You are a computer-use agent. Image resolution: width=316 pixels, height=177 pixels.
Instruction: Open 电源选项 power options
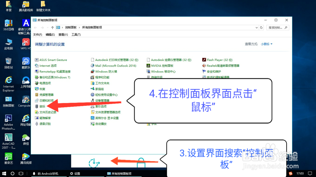(x=43, y=83)
